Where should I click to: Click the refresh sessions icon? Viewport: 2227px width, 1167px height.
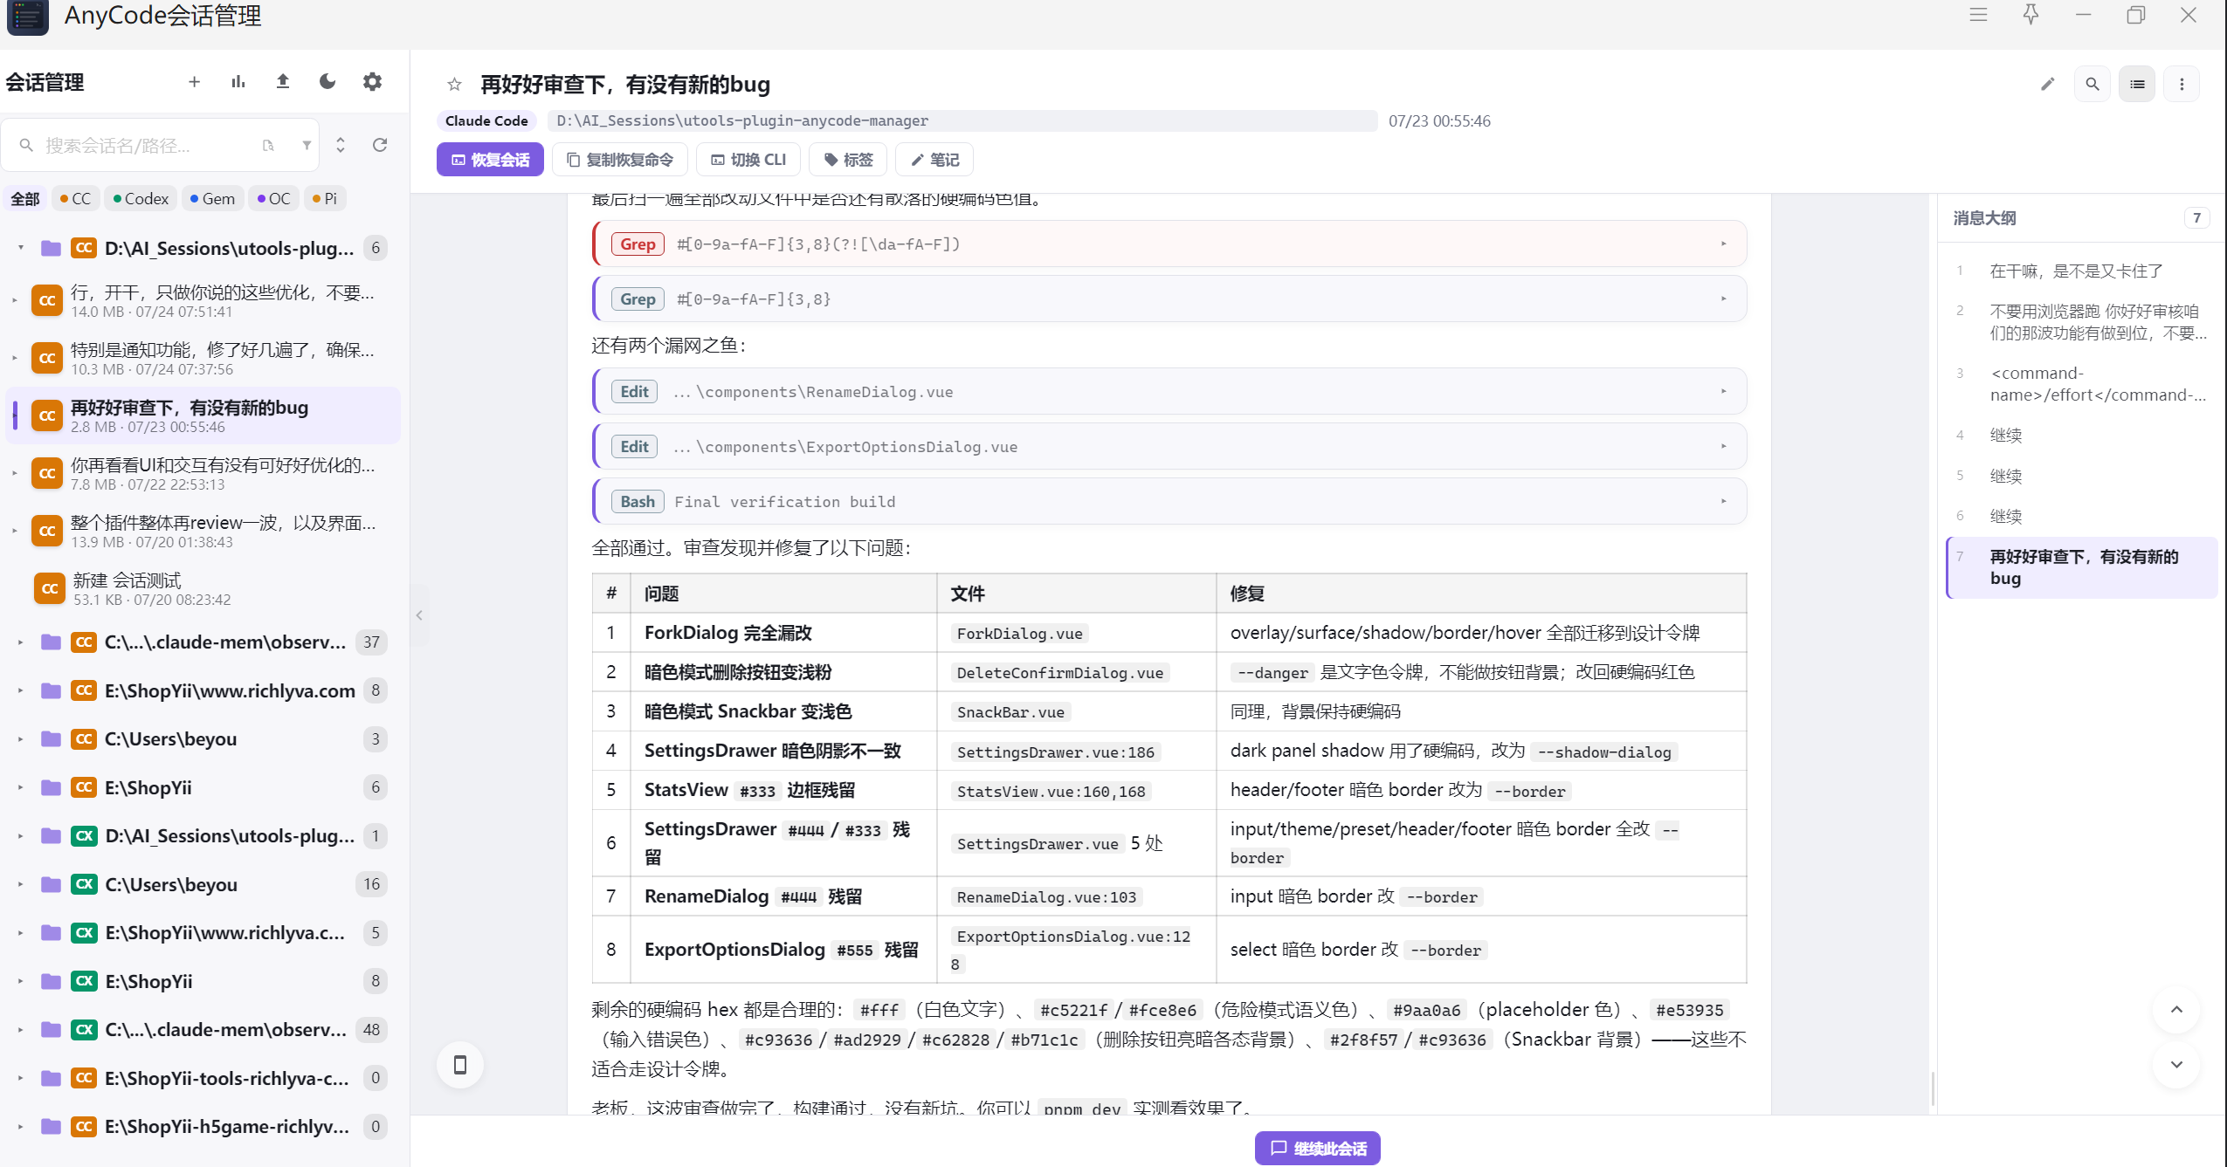click(380, 145)
